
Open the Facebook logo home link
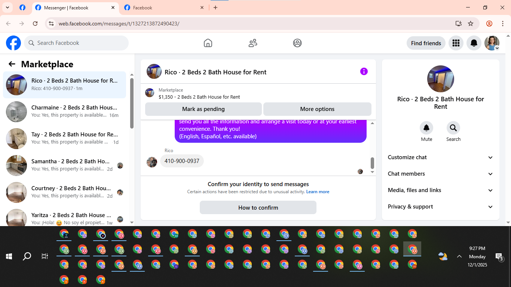13,43
